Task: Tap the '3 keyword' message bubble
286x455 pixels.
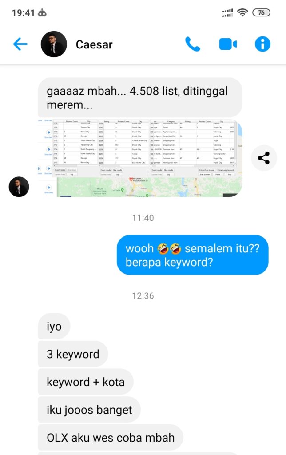Action: (73, 354)
